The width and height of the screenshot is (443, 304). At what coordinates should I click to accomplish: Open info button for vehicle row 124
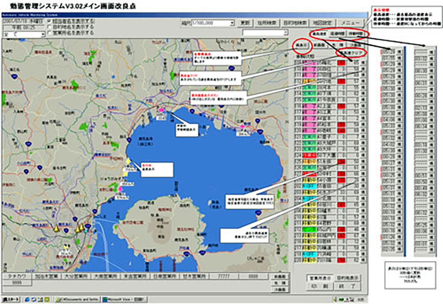pos(363,156)
